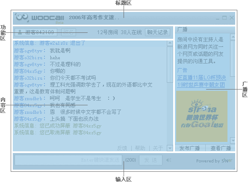Viewport: 248px width, 182px height.
Task: Open the 正直播11届LG杯预决 link
Action: [201, 78]
